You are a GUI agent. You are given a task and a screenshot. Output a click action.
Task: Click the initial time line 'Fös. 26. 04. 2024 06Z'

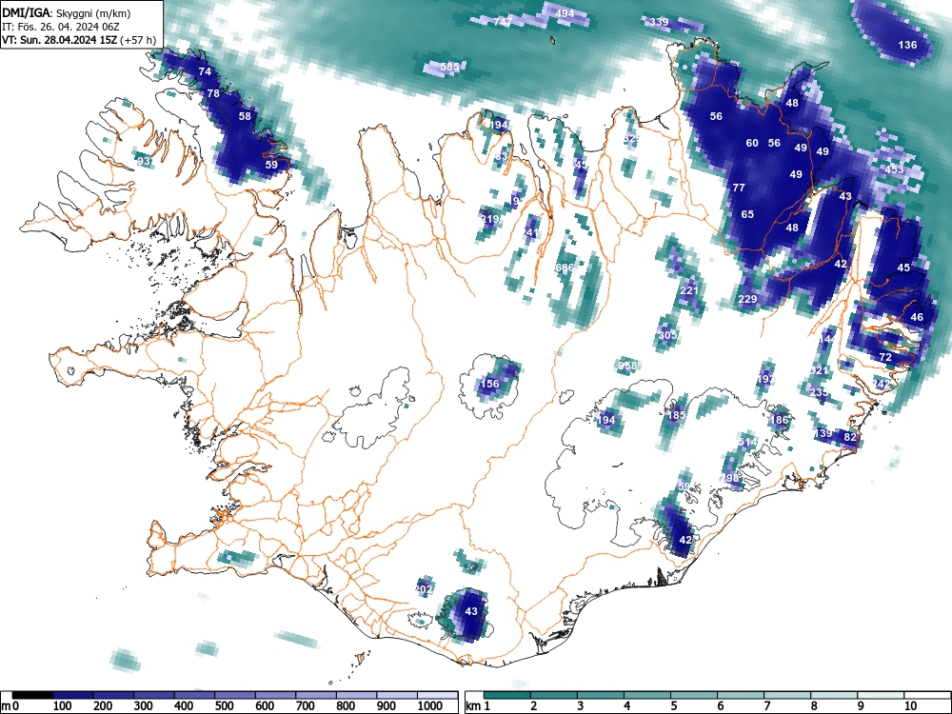(69, 27)
